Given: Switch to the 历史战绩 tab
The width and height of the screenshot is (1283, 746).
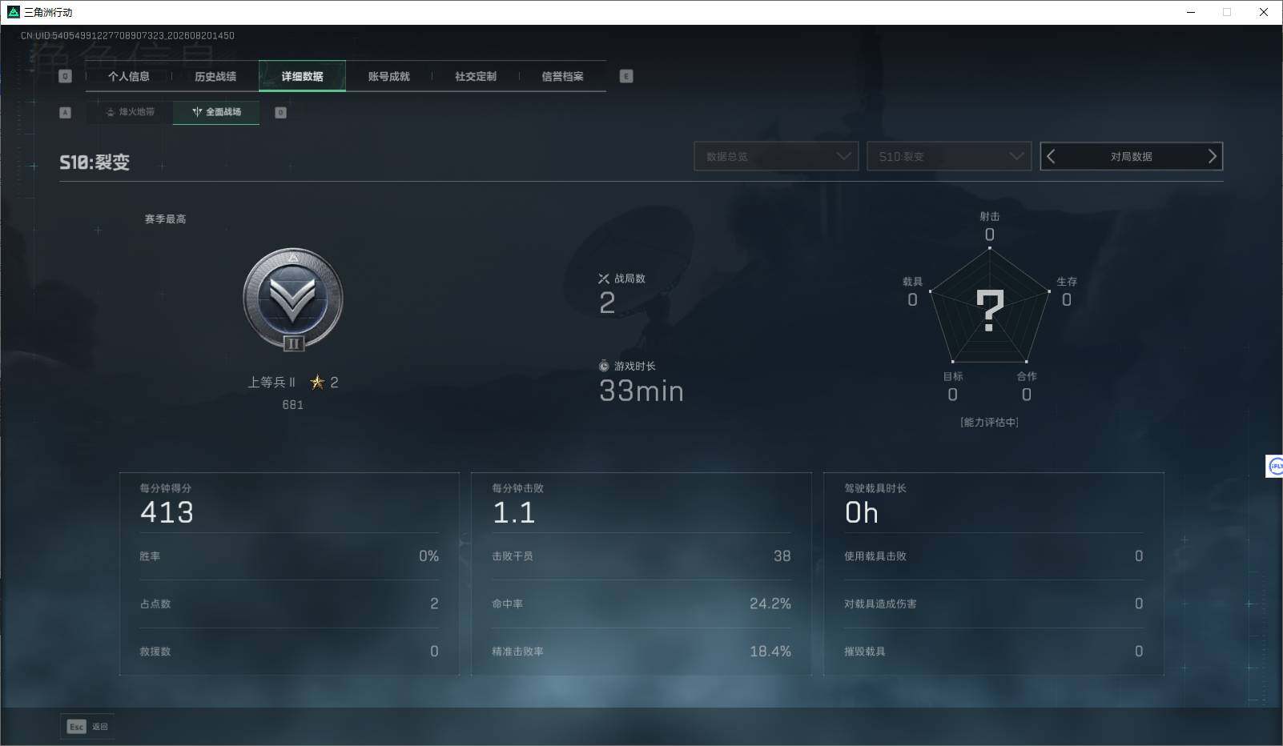Looking at the screenshot, I should pyautogui.click(x=215, y=76).
